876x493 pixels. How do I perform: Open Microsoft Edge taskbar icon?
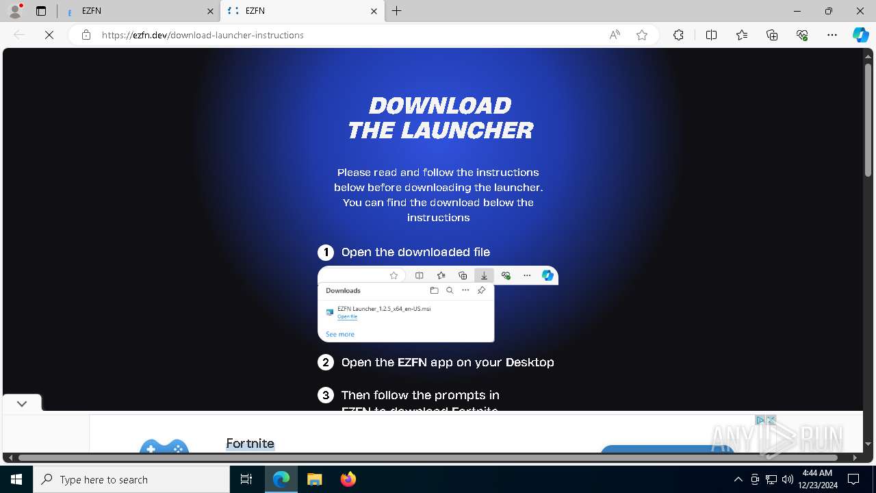[x=281, y=479]
